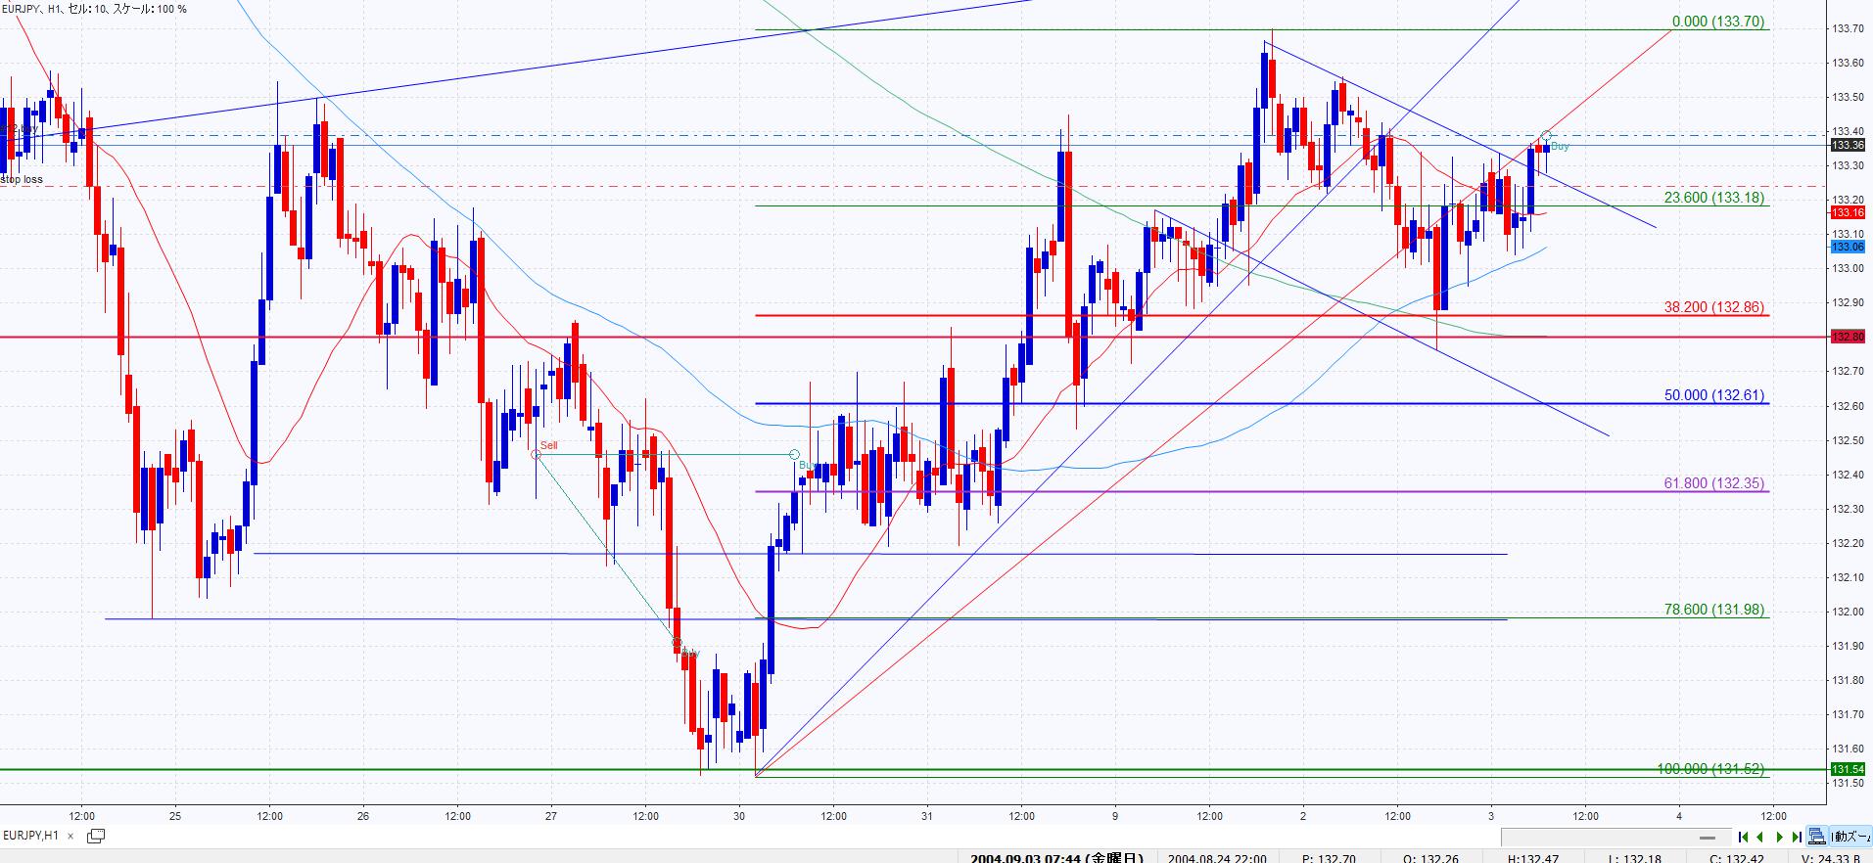Viewport: 1873px width, 863px height.
Task: Click the green 131.54 price tag on the axis
Action: [1847, 769]
